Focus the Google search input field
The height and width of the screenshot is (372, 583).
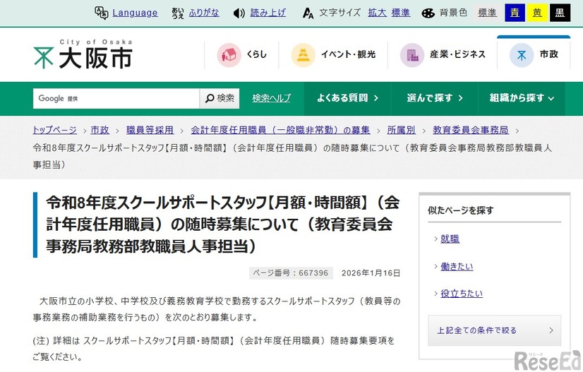116,99
